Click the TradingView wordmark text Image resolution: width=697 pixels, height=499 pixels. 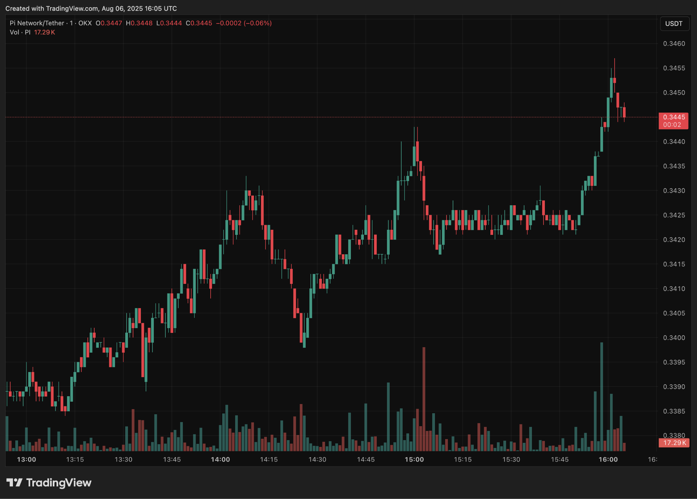tap(59, 483)
